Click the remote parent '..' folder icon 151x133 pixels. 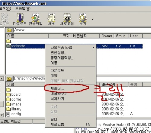[8, 41]
